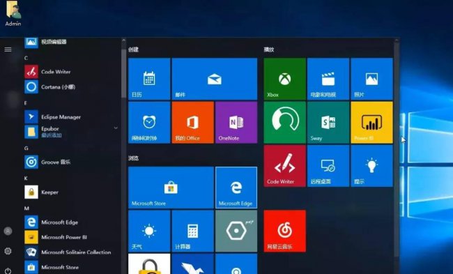Image resolution: width=453 pixels, height=274 pixels.
Task: Open the Calendar tile
Action: [149, 79]
